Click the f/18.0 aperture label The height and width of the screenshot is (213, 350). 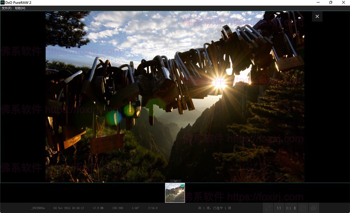point(153,208)
